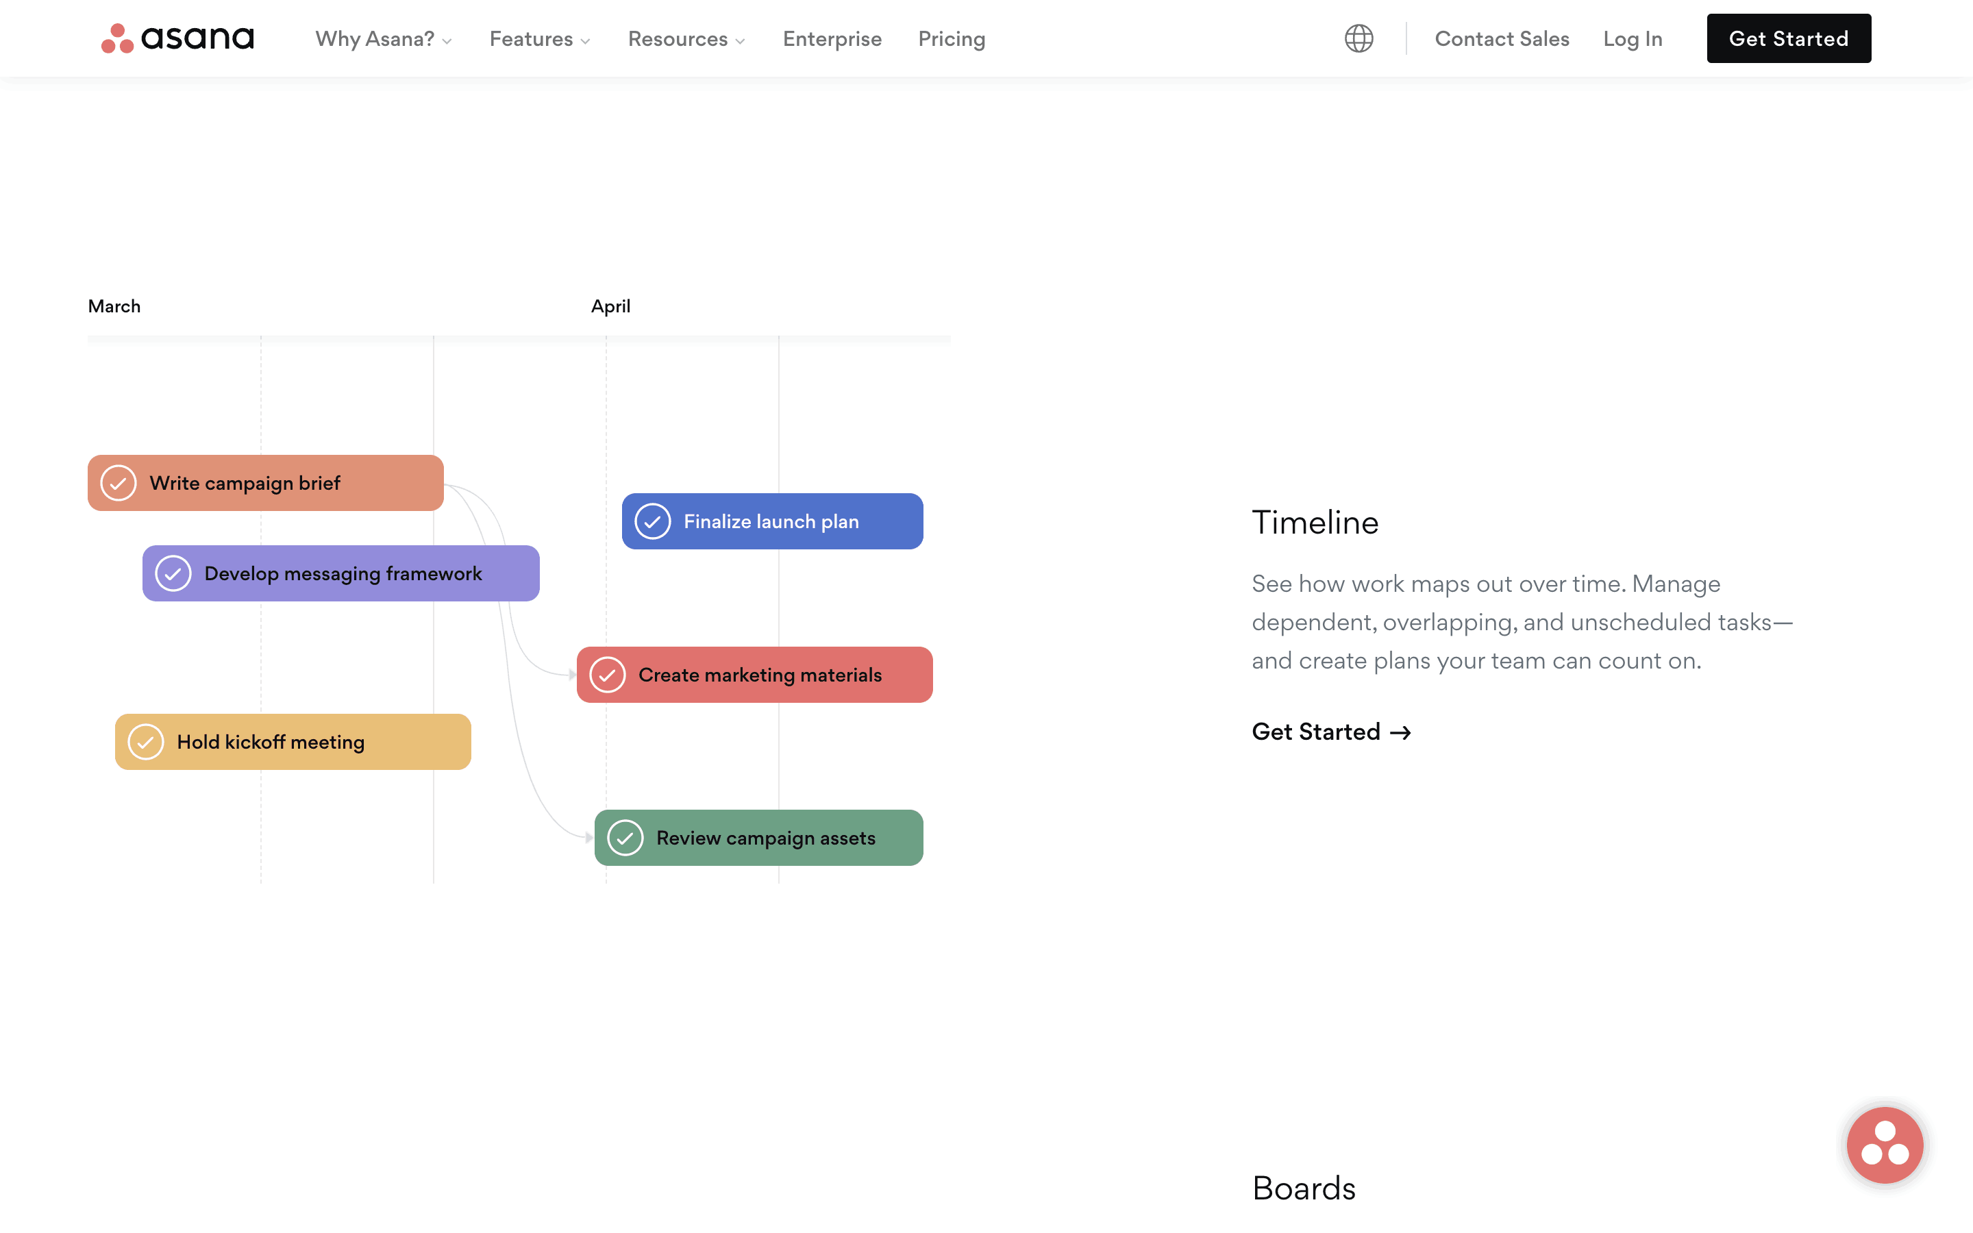This screenshot has height=1233, width=1973.
Task: Follow the Timeline Get Started arrow link
Action: click(1331, 732)
